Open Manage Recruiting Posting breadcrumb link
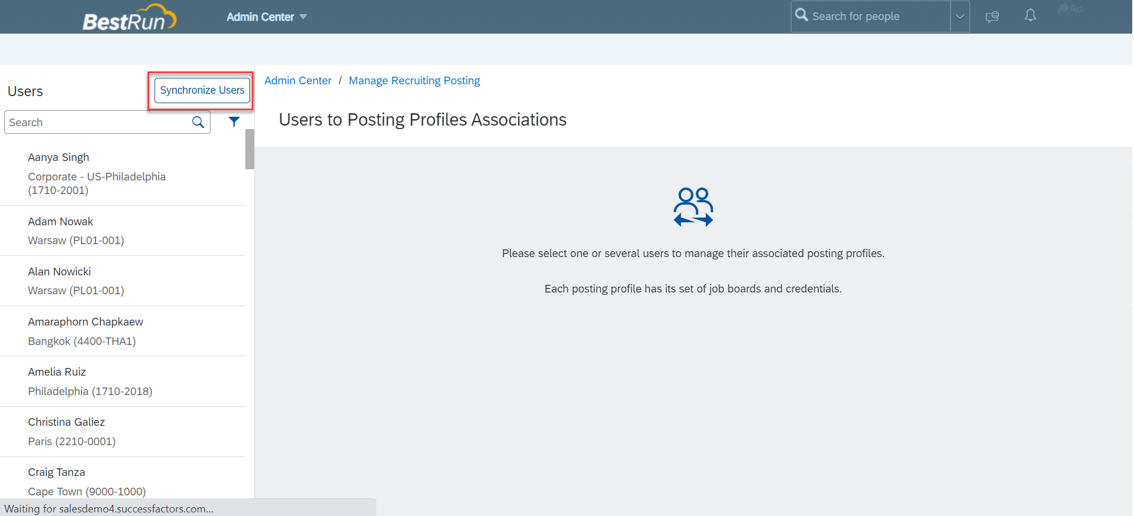Screen dimensions: 1134x516 (x=415, y=81)
